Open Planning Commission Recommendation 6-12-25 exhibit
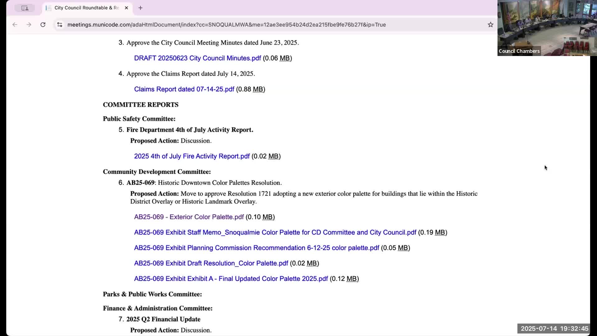The width and height of the screenshot is (597, 336). 257,248
